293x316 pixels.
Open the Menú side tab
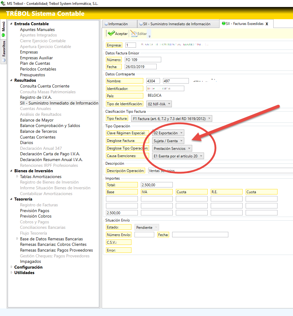[x=3, y=29]
